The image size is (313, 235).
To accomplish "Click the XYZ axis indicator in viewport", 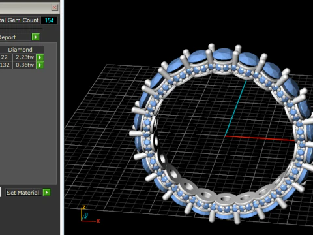I will pos(90,214).
